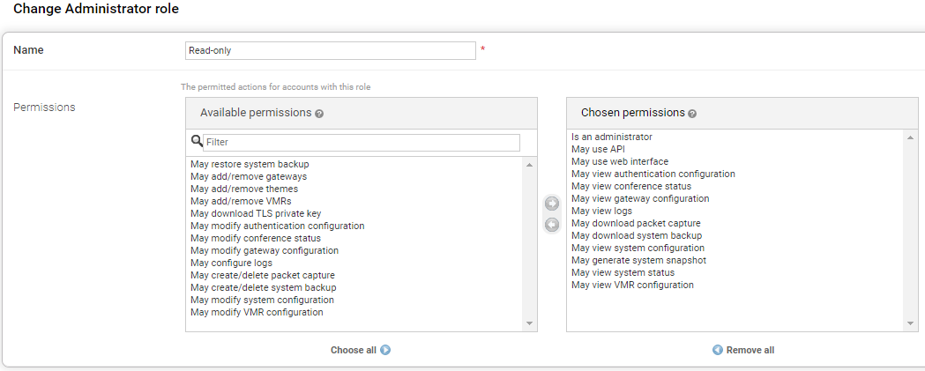Click Choose all link
Viewport: 925px width, 371px height.
354,350
